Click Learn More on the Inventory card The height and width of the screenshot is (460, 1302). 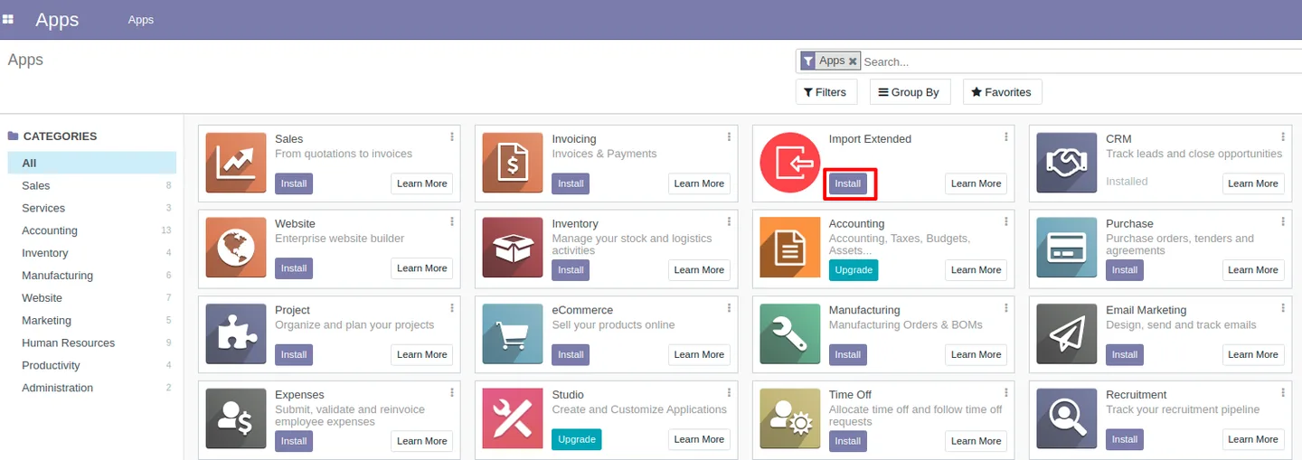[699, 270]
